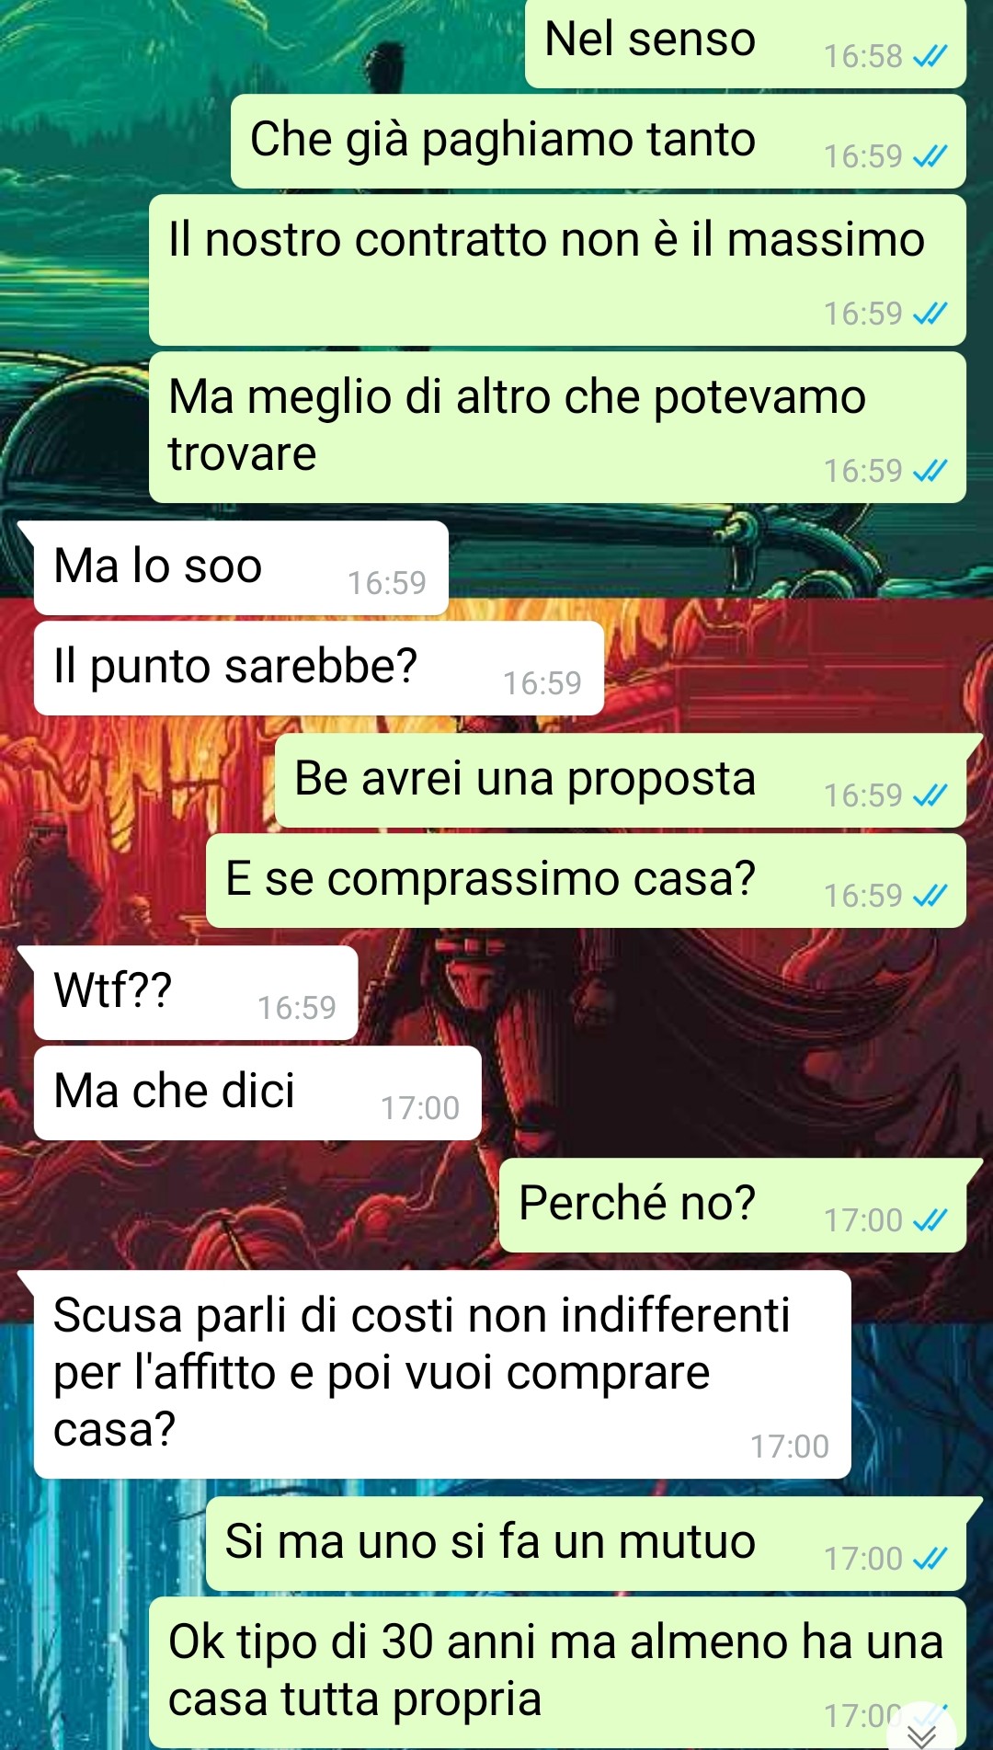Tap the 'E se comprassimo casa?' bubble
993x1750 pixels.
pos(586,881)
